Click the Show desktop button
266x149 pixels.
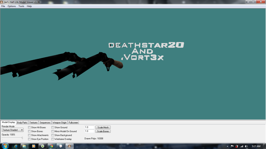pyautogui.click(x=265, y=146)
